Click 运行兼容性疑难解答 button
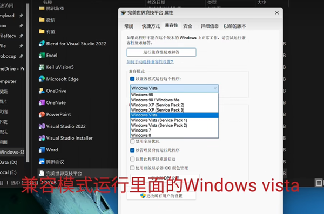The width and height of the screenshot is (324, 214). click(161, 52)
